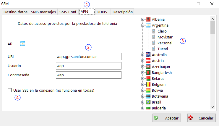Click the country list scroll down arrow
This screenshot has width=219, height=126.
pos(212,107)
